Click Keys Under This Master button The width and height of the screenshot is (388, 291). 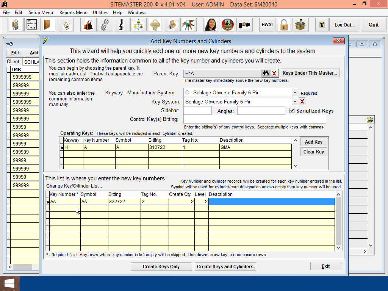[310, 73]
